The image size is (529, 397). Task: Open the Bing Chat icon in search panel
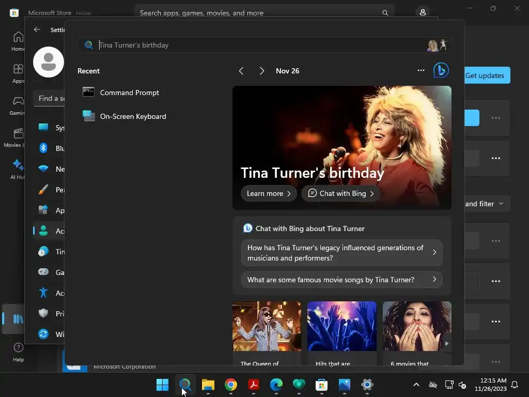coord(441,70)
